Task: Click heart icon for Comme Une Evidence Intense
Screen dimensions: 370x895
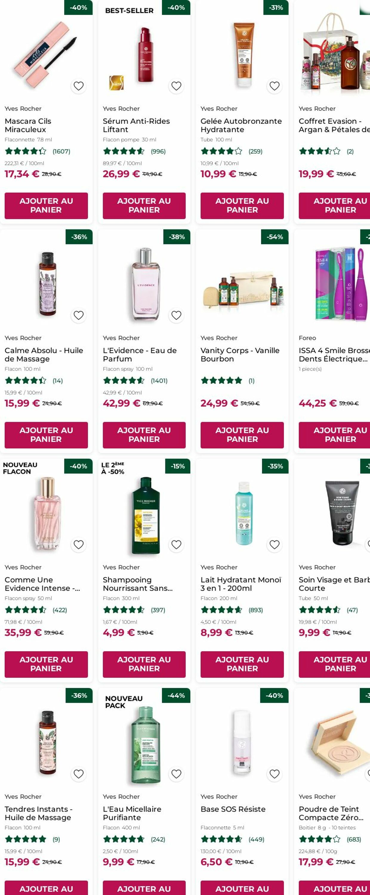Action: (x=78, y=544)
